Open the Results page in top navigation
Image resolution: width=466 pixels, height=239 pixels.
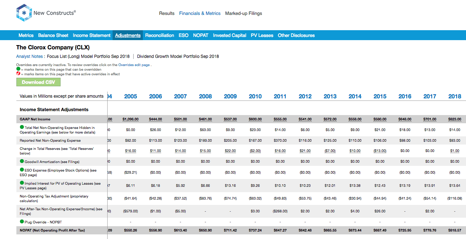(167, 13)
